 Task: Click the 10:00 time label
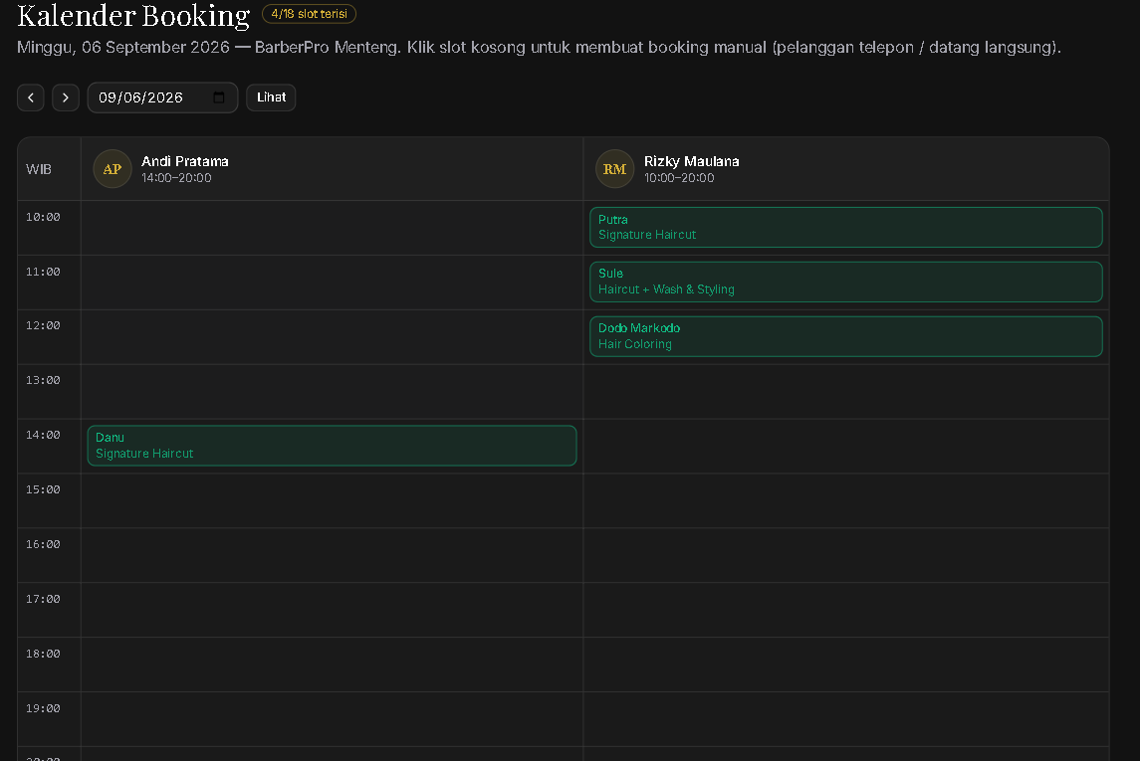tap(43, 217)
